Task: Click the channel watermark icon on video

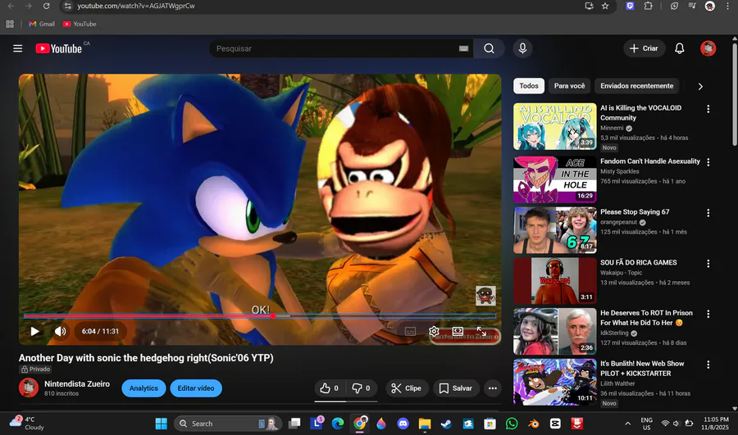Action: click(x=485, y=296)
